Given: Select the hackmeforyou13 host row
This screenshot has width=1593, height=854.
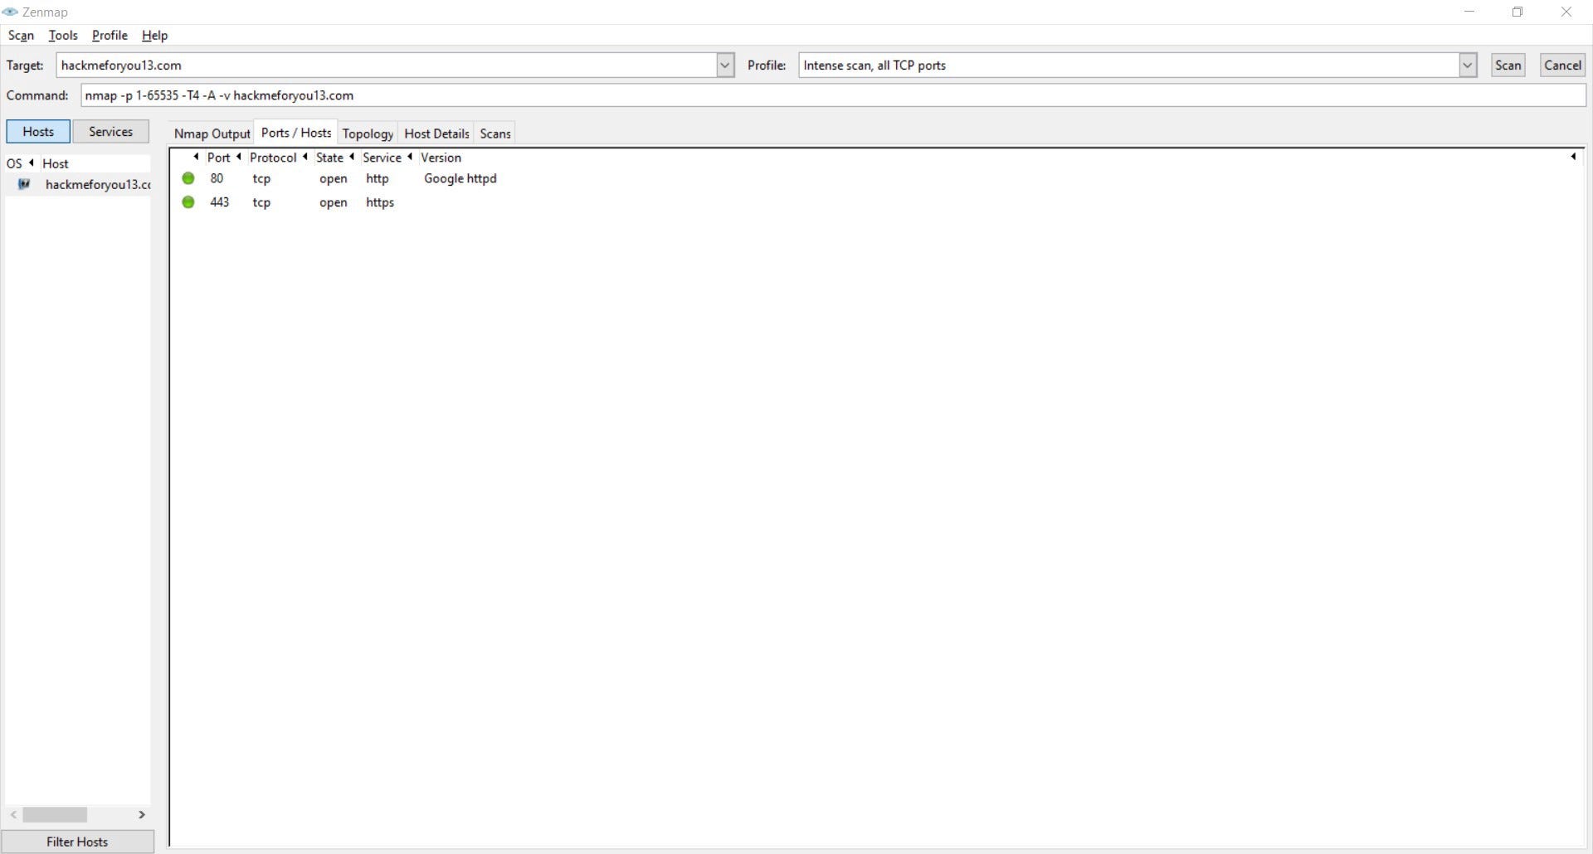Looking at the screenshot, I should click(x=77, y=184).
